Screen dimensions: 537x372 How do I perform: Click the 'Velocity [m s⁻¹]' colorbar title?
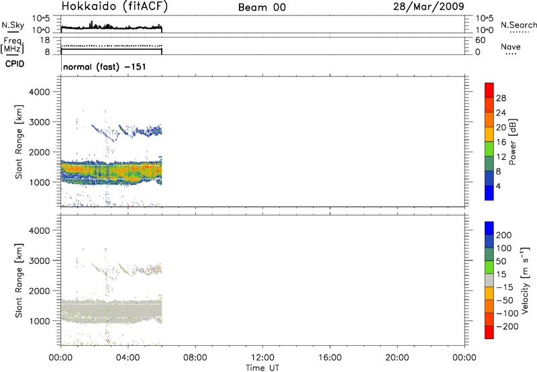(x=525, y=280)
